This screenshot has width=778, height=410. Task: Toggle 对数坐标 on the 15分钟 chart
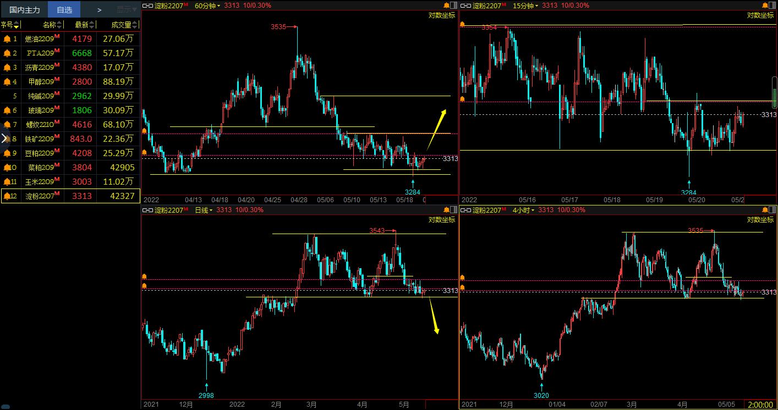tap(760, 15)
